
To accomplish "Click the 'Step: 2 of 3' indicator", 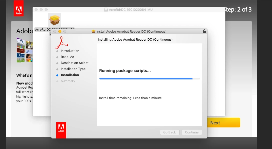I will 238,10.
